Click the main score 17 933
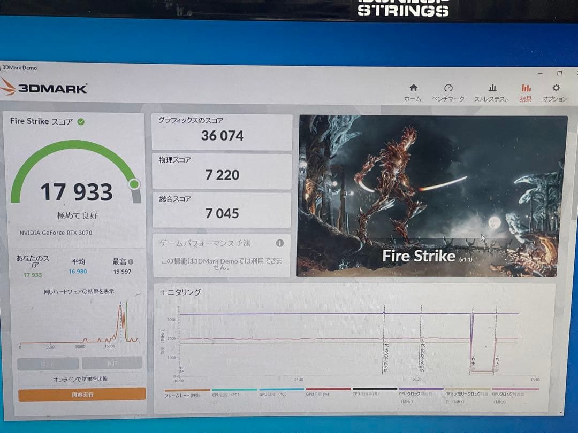This screenshot has width=578, height=433. (x=77, y=192)
